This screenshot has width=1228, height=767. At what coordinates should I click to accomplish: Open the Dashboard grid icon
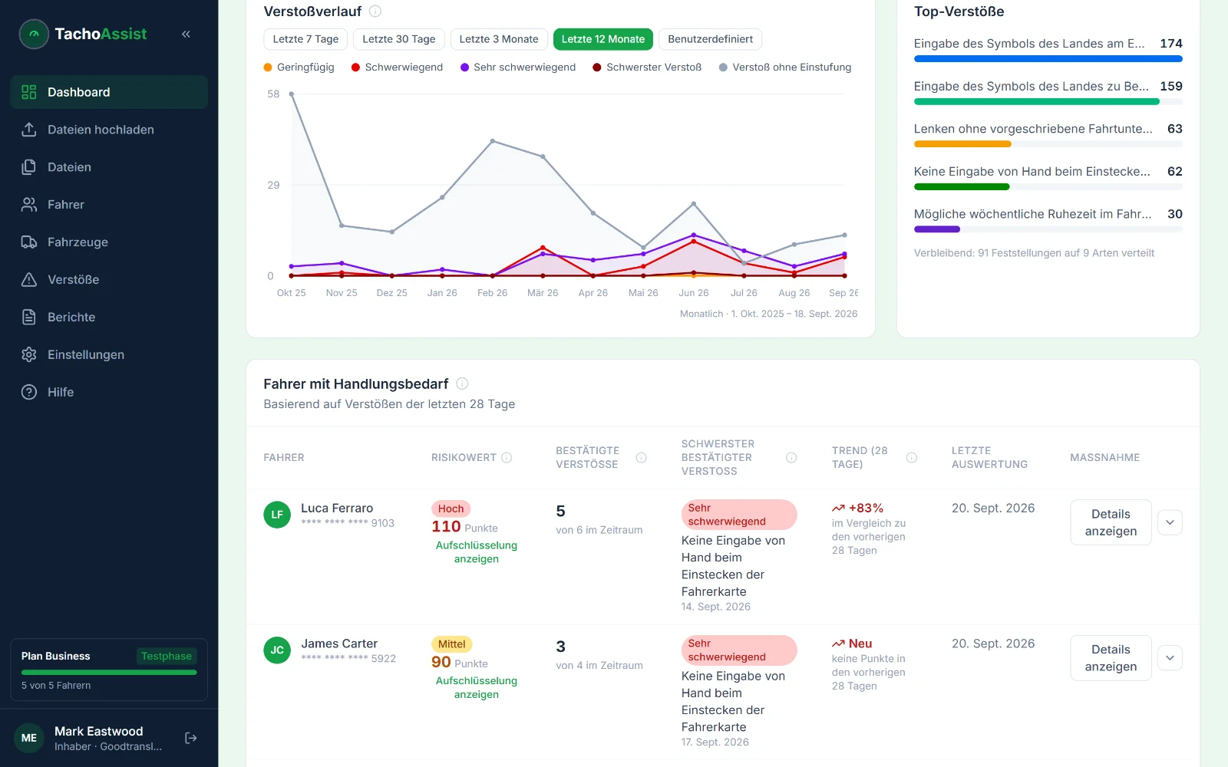click(29, 92)
